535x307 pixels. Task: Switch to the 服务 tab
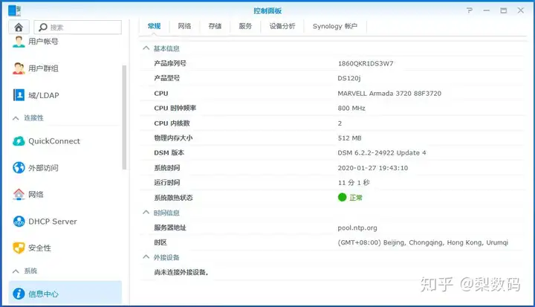245,26
